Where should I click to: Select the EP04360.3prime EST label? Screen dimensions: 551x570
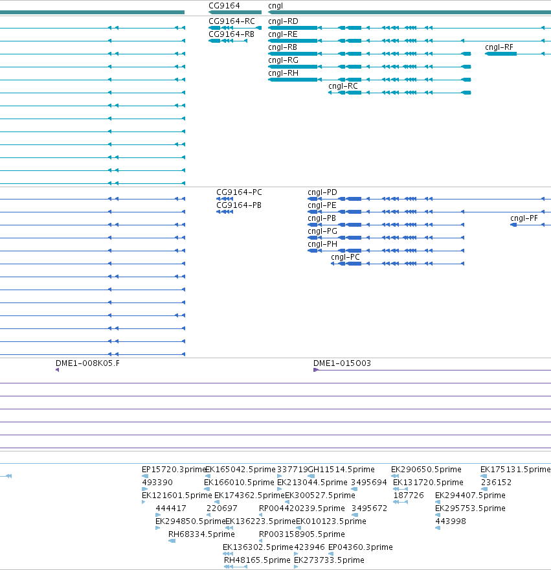click(361, 547)
